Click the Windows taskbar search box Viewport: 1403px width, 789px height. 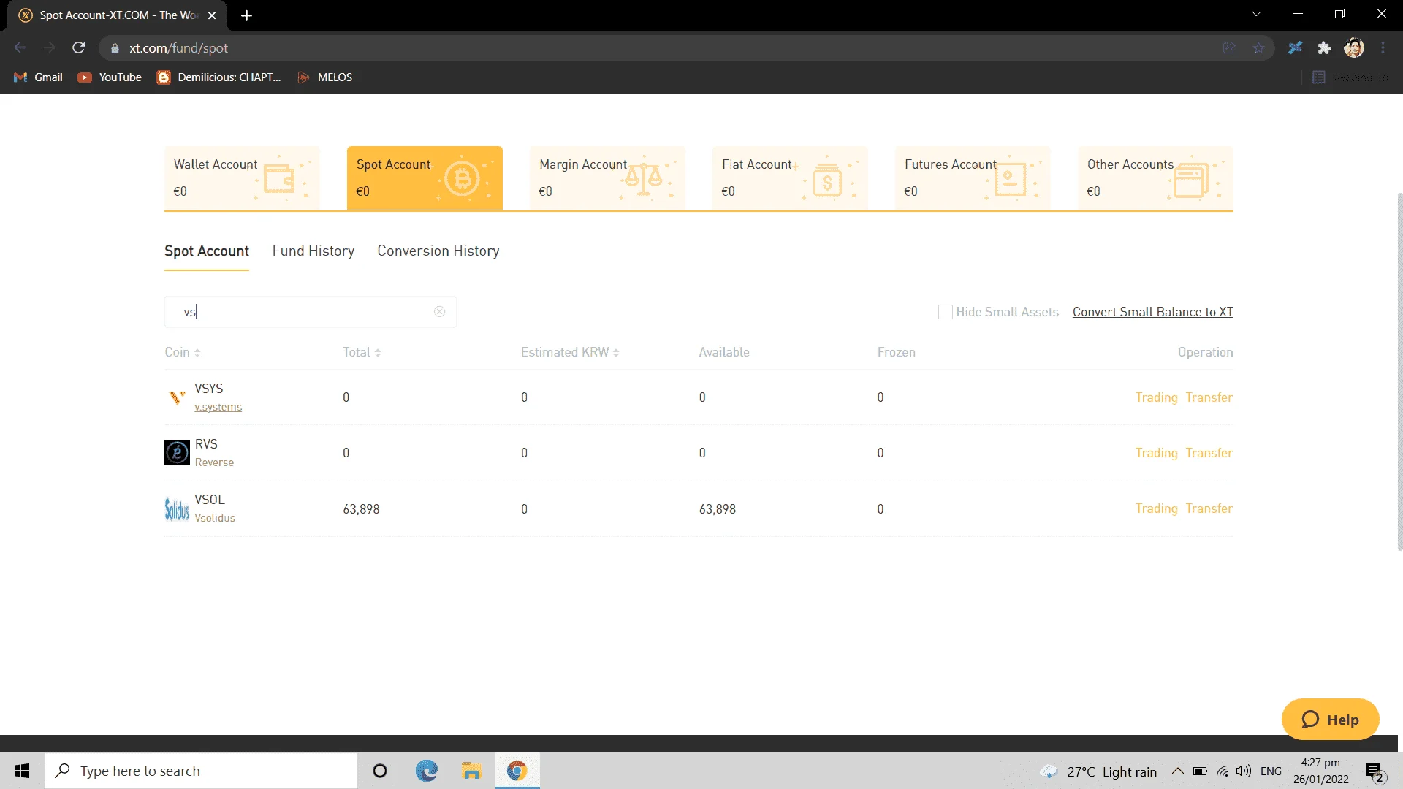[x=201, y=771]
